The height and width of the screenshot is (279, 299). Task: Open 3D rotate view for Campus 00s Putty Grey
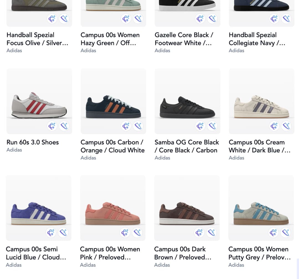pos(273,232)
